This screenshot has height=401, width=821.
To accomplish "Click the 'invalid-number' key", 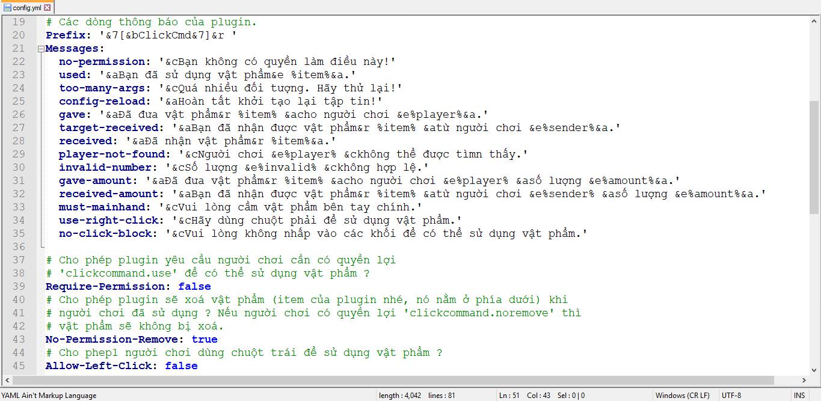I will tap(105, 168).
